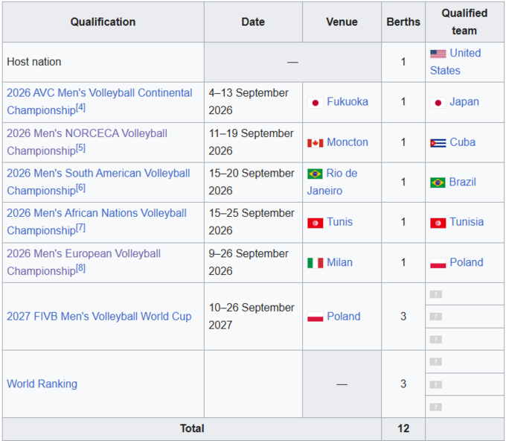The height and width of the screenshot is (441, 506).
Task: Open the Cuba qualified team link
Action: pos(462,142)
